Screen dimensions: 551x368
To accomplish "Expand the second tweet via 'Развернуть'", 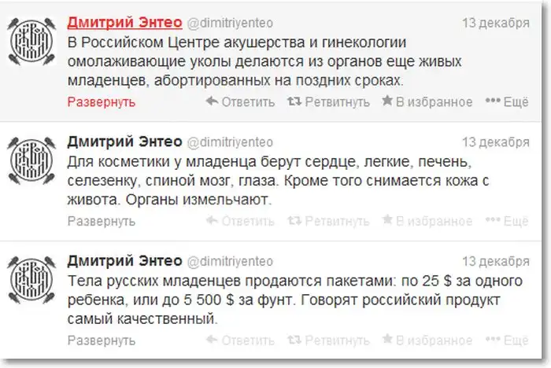I will click(101, 221).
